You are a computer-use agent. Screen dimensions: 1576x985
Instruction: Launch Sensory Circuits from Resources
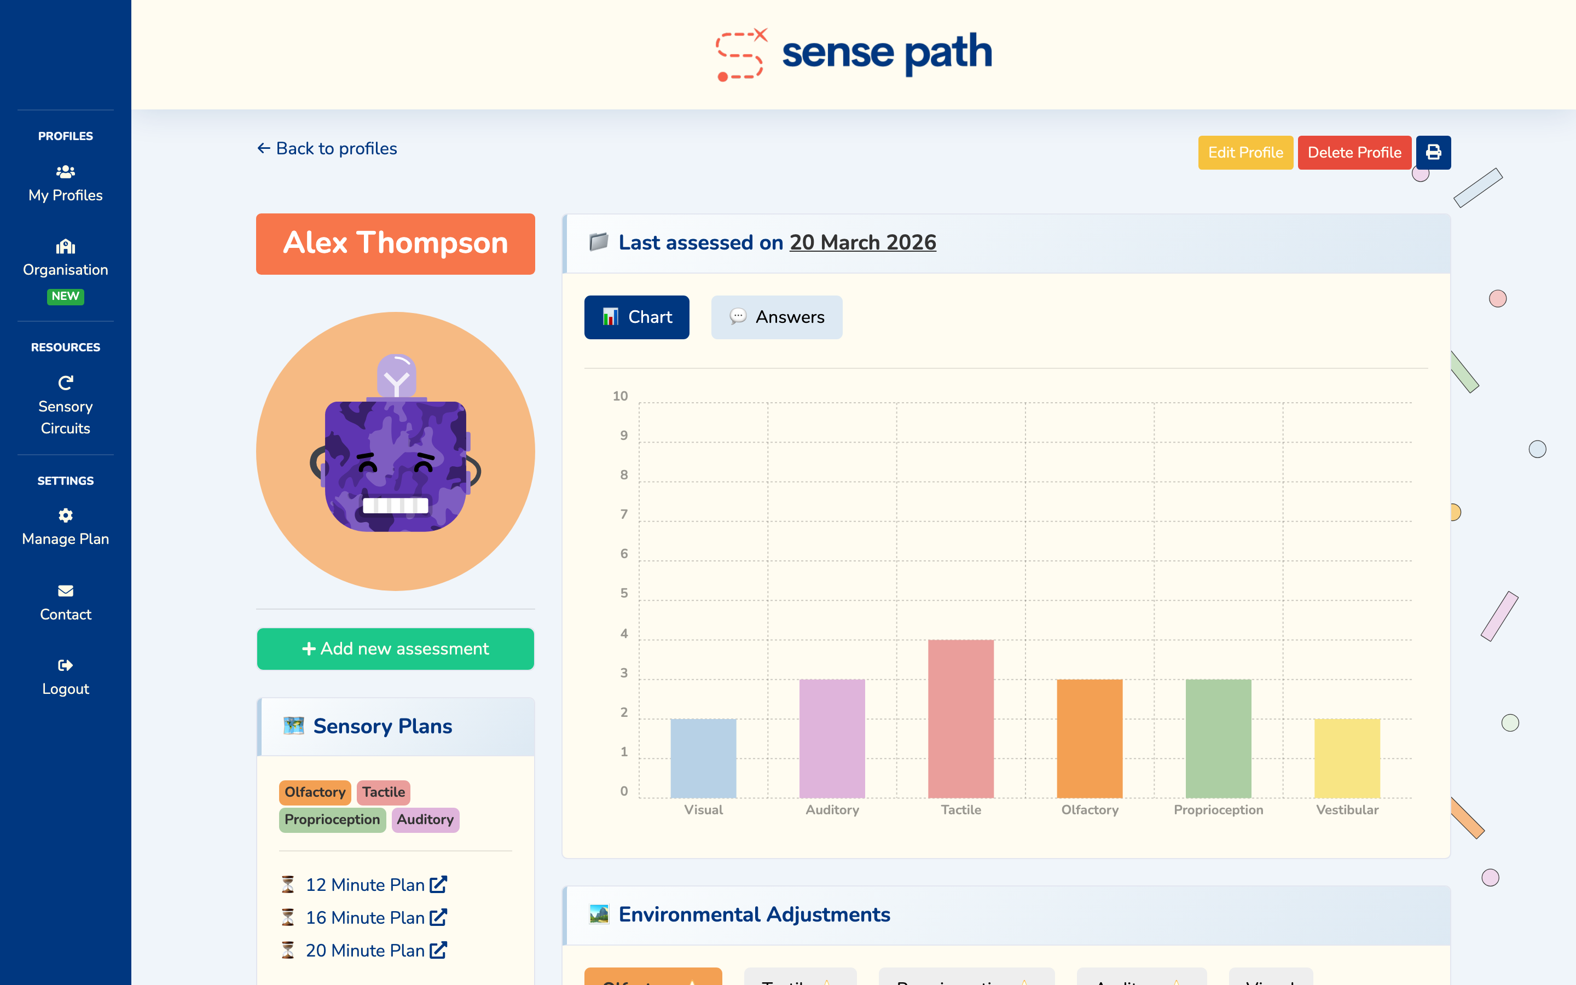(x=65, y=404)
